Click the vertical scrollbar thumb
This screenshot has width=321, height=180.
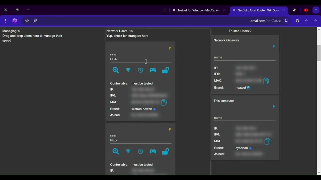click(x=319, y=53)
